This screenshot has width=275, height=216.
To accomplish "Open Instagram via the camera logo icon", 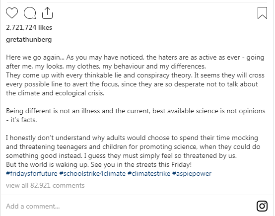I will pyautogui.click(x=262, y=206).
